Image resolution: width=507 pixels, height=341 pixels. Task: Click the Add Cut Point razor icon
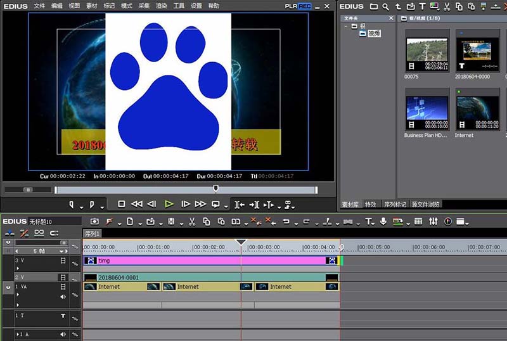[327, 221]
